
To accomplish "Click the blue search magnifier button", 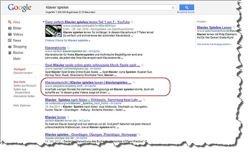I will (187, 7).
